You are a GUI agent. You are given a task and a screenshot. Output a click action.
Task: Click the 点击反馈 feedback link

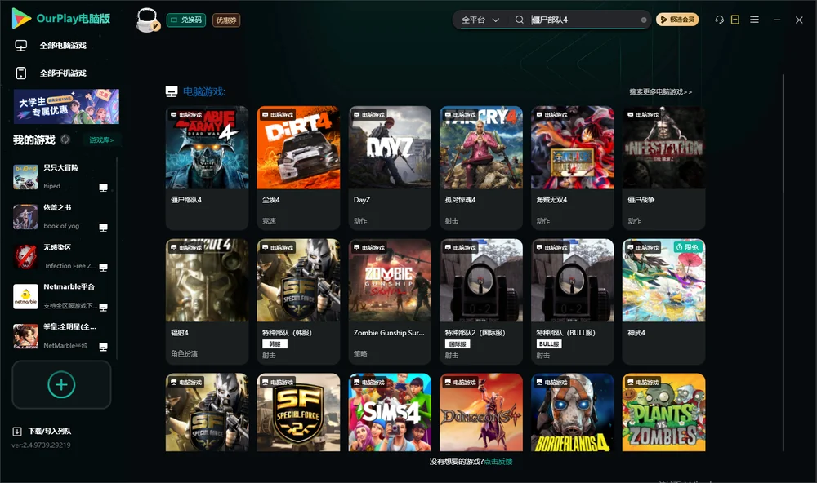point(498,461)
